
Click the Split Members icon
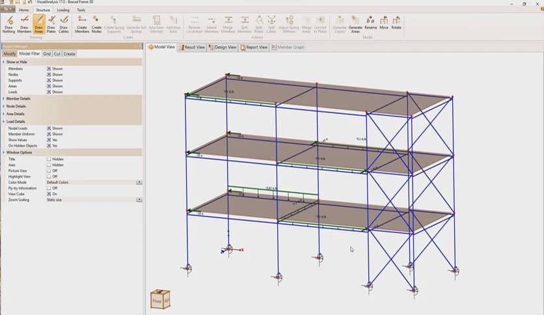click(245, 24)
